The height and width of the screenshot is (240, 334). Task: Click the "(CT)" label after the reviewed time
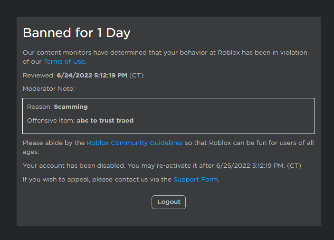(136, 76)
